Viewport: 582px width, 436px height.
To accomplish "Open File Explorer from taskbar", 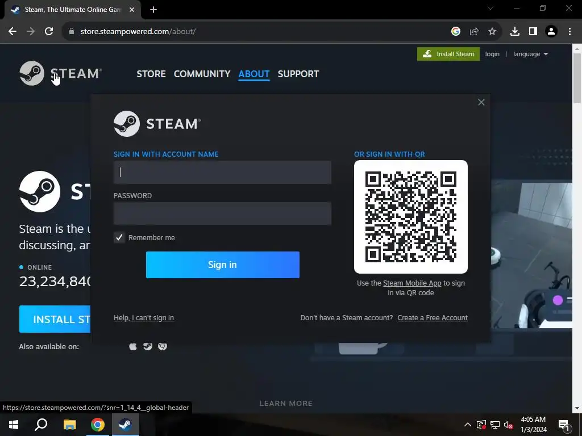I will tap(69, 425).
